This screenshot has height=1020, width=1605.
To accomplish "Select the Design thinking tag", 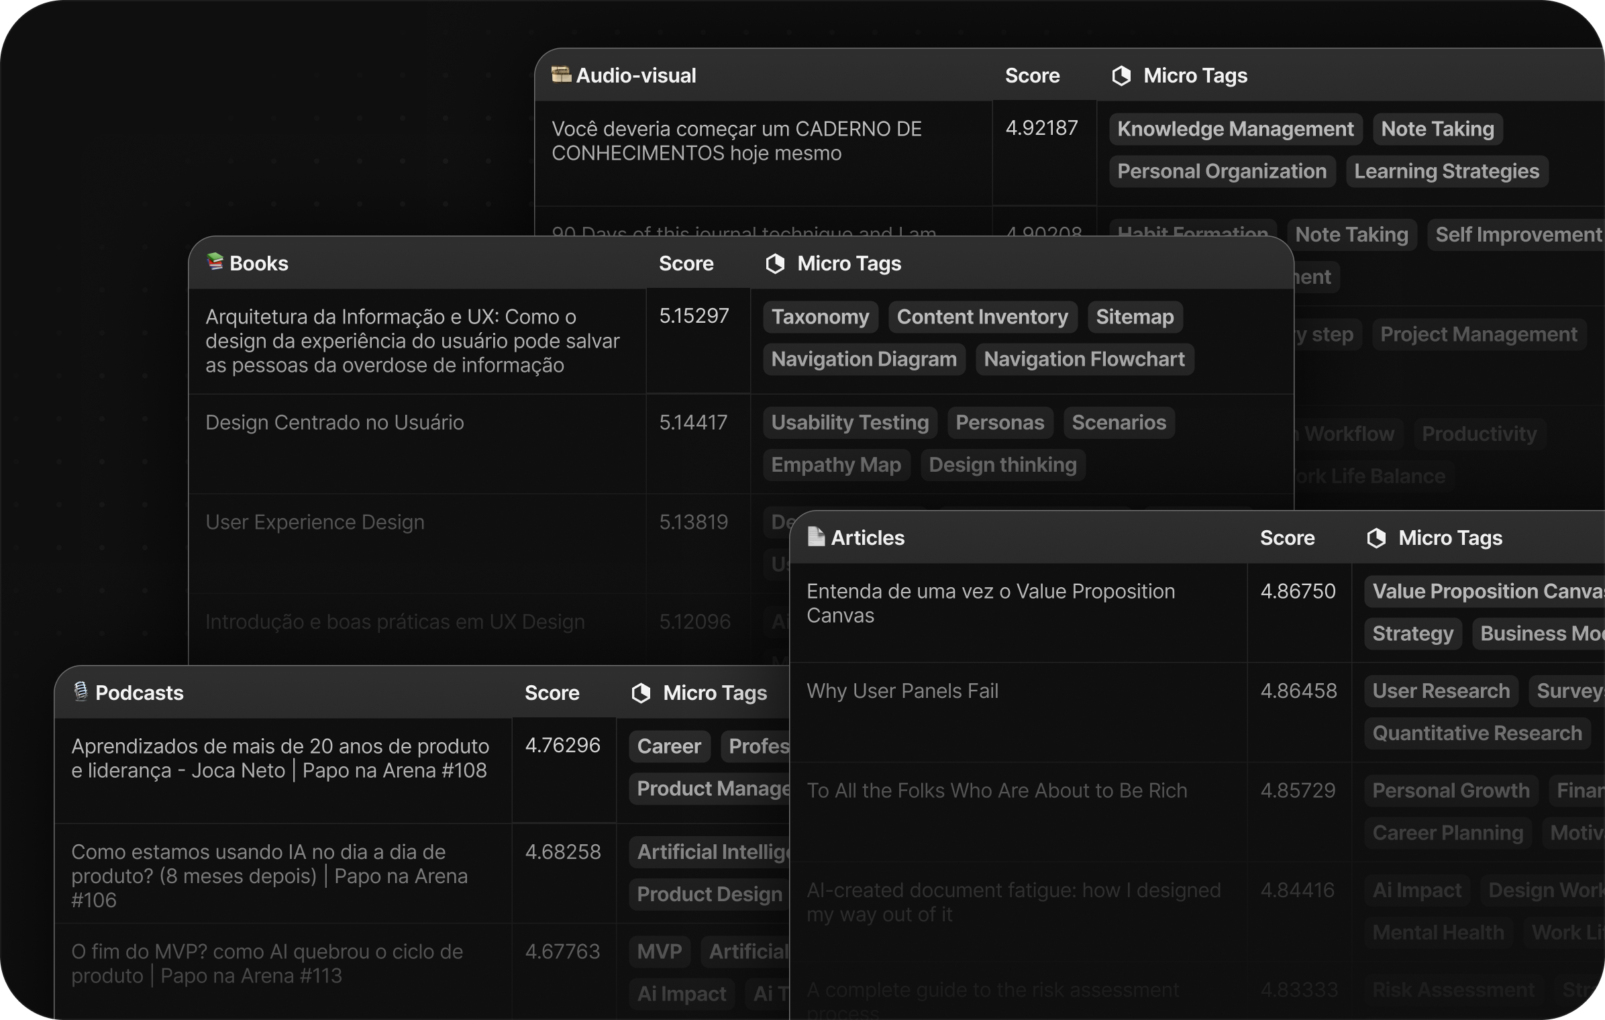I will tap(1002, 464).
